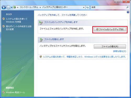This screenshot has width=131, height=98.
Task: Click バックアップからファイルやフォルダを復元します description
Action: [63, 46]
